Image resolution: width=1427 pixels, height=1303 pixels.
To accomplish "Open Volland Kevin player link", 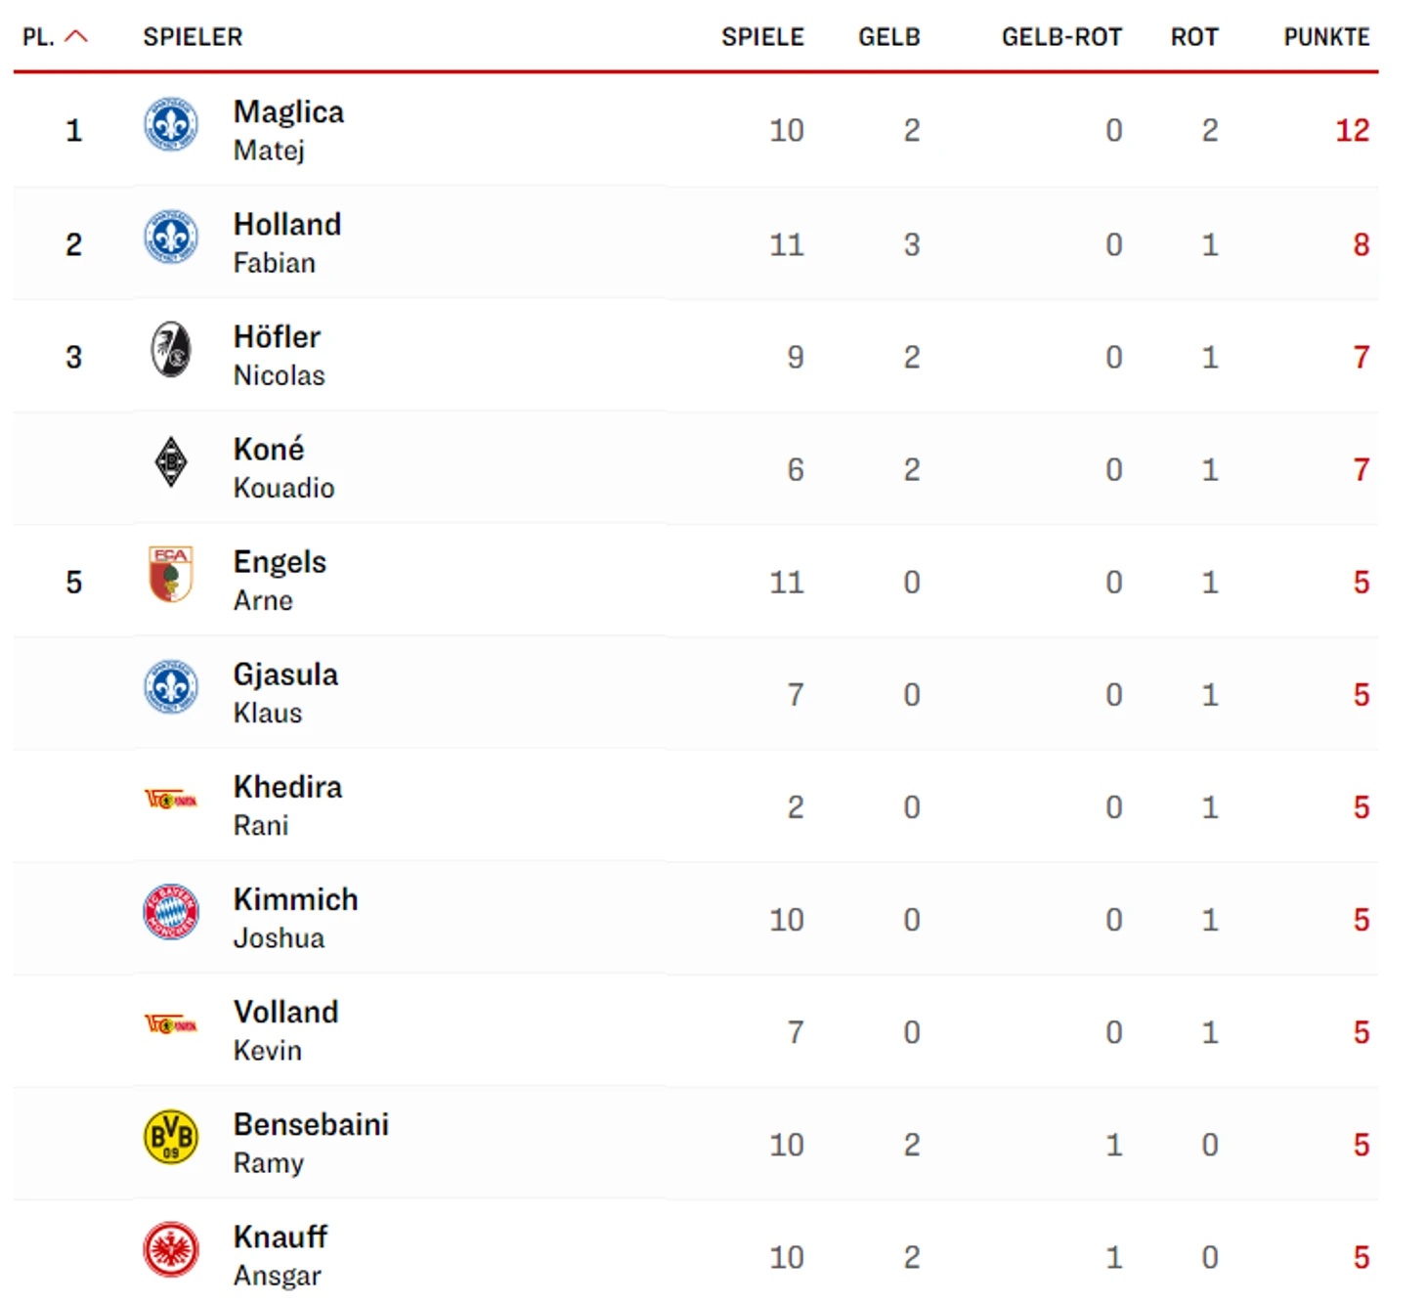I will (x=284, y=1029).
